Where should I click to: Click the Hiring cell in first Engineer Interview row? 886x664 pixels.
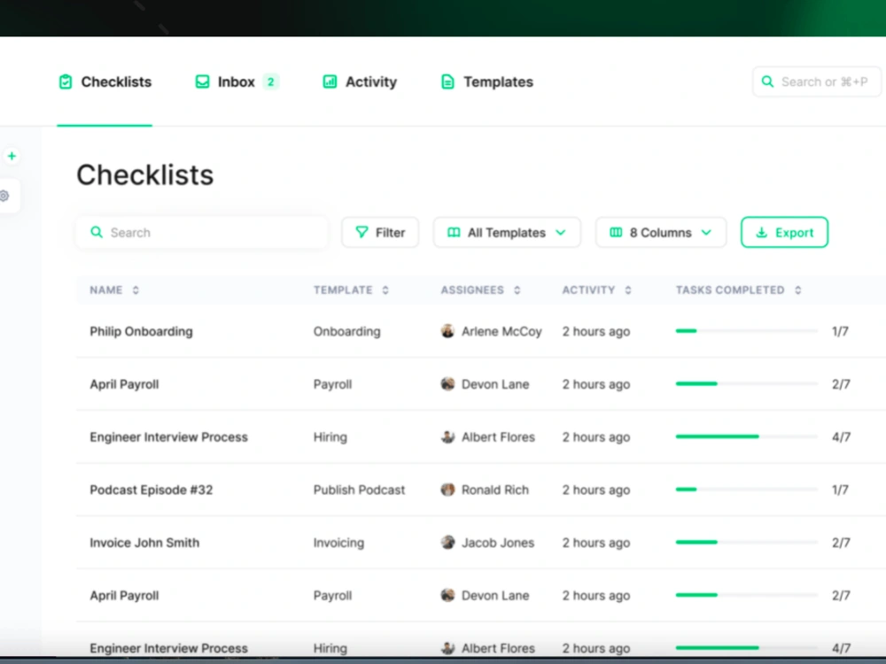coord(330,437)
